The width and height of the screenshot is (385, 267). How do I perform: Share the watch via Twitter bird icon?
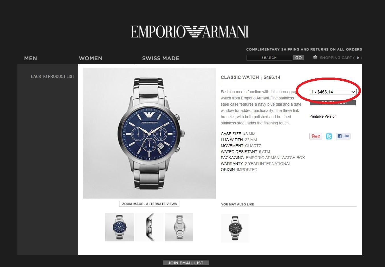click(x=329, y=136)
